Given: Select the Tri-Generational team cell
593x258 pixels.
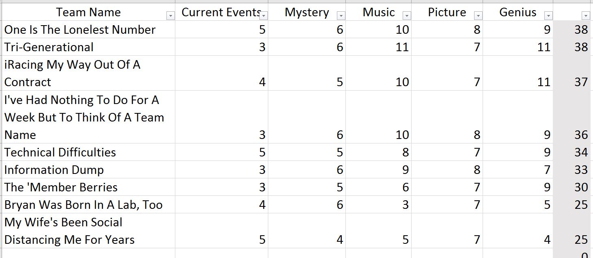Looking at the screenshot, I should 88,47.
